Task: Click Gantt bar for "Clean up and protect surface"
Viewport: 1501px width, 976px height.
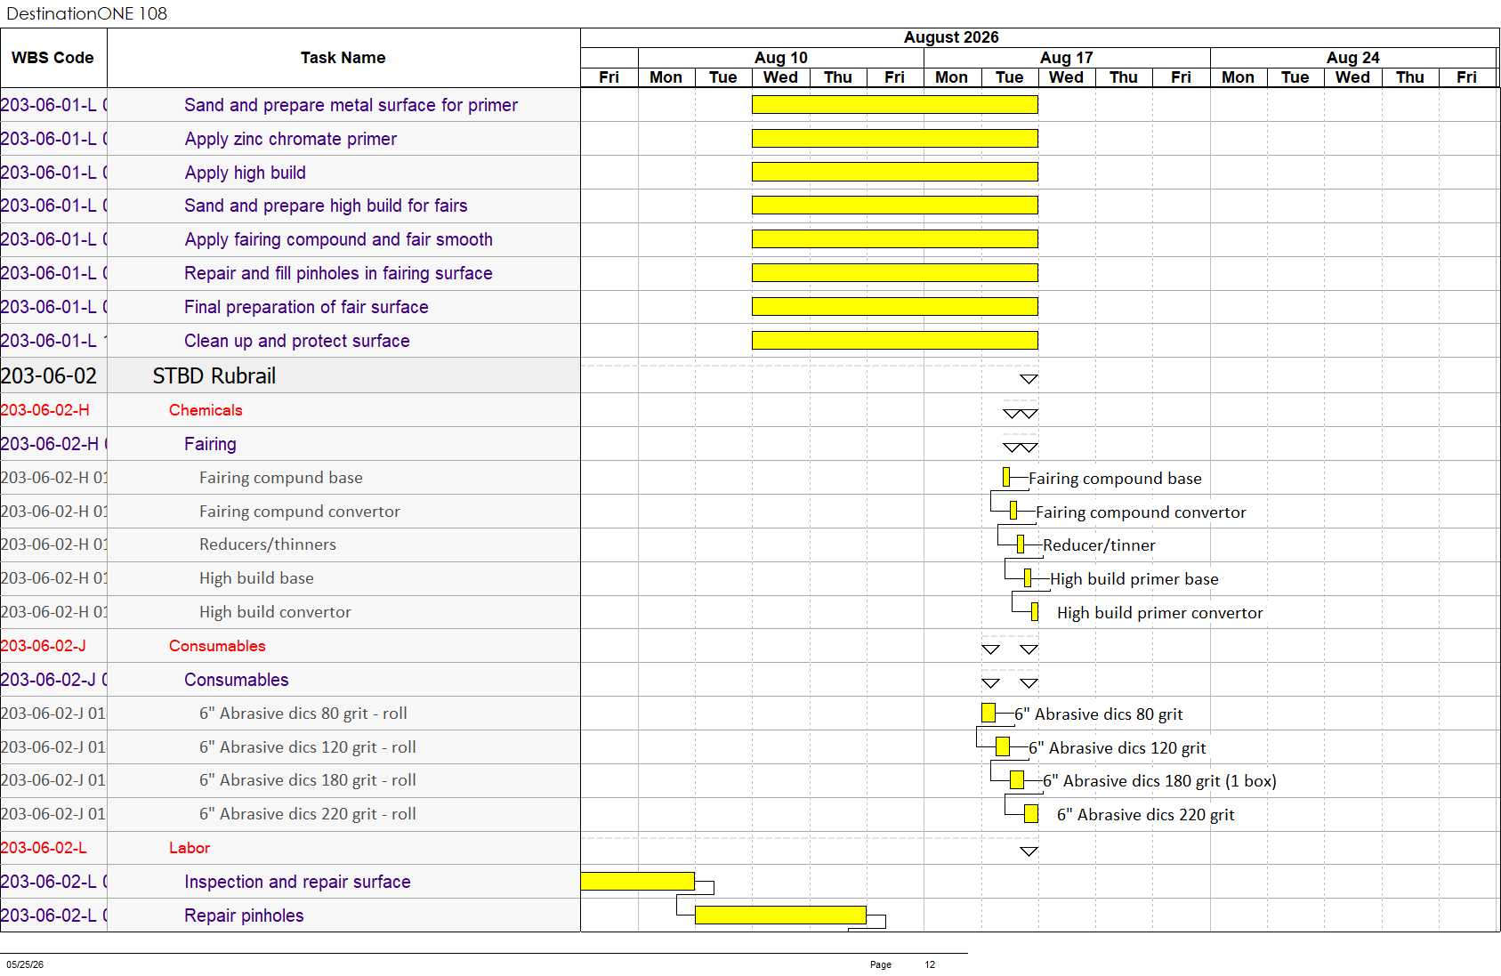Action: coord(895,341)
